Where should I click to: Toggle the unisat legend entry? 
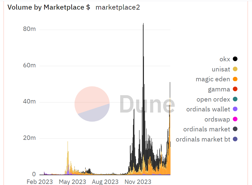point(225,69)
